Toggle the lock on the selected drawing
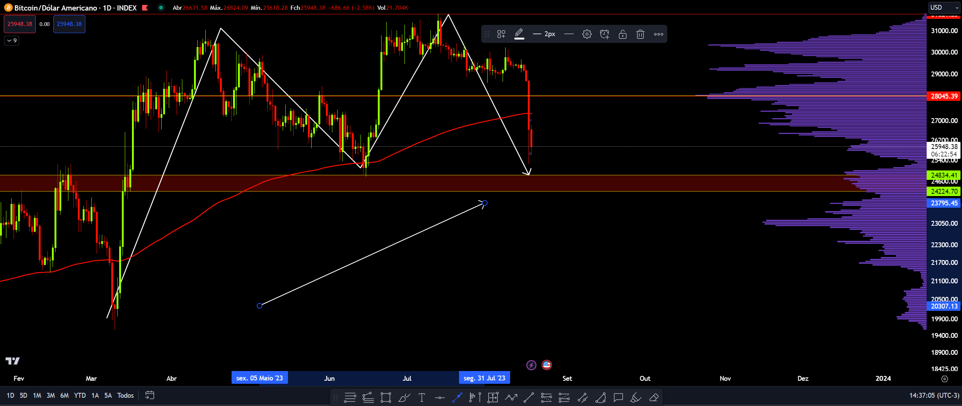The image size is (962, 406). [x=623, y=34]
